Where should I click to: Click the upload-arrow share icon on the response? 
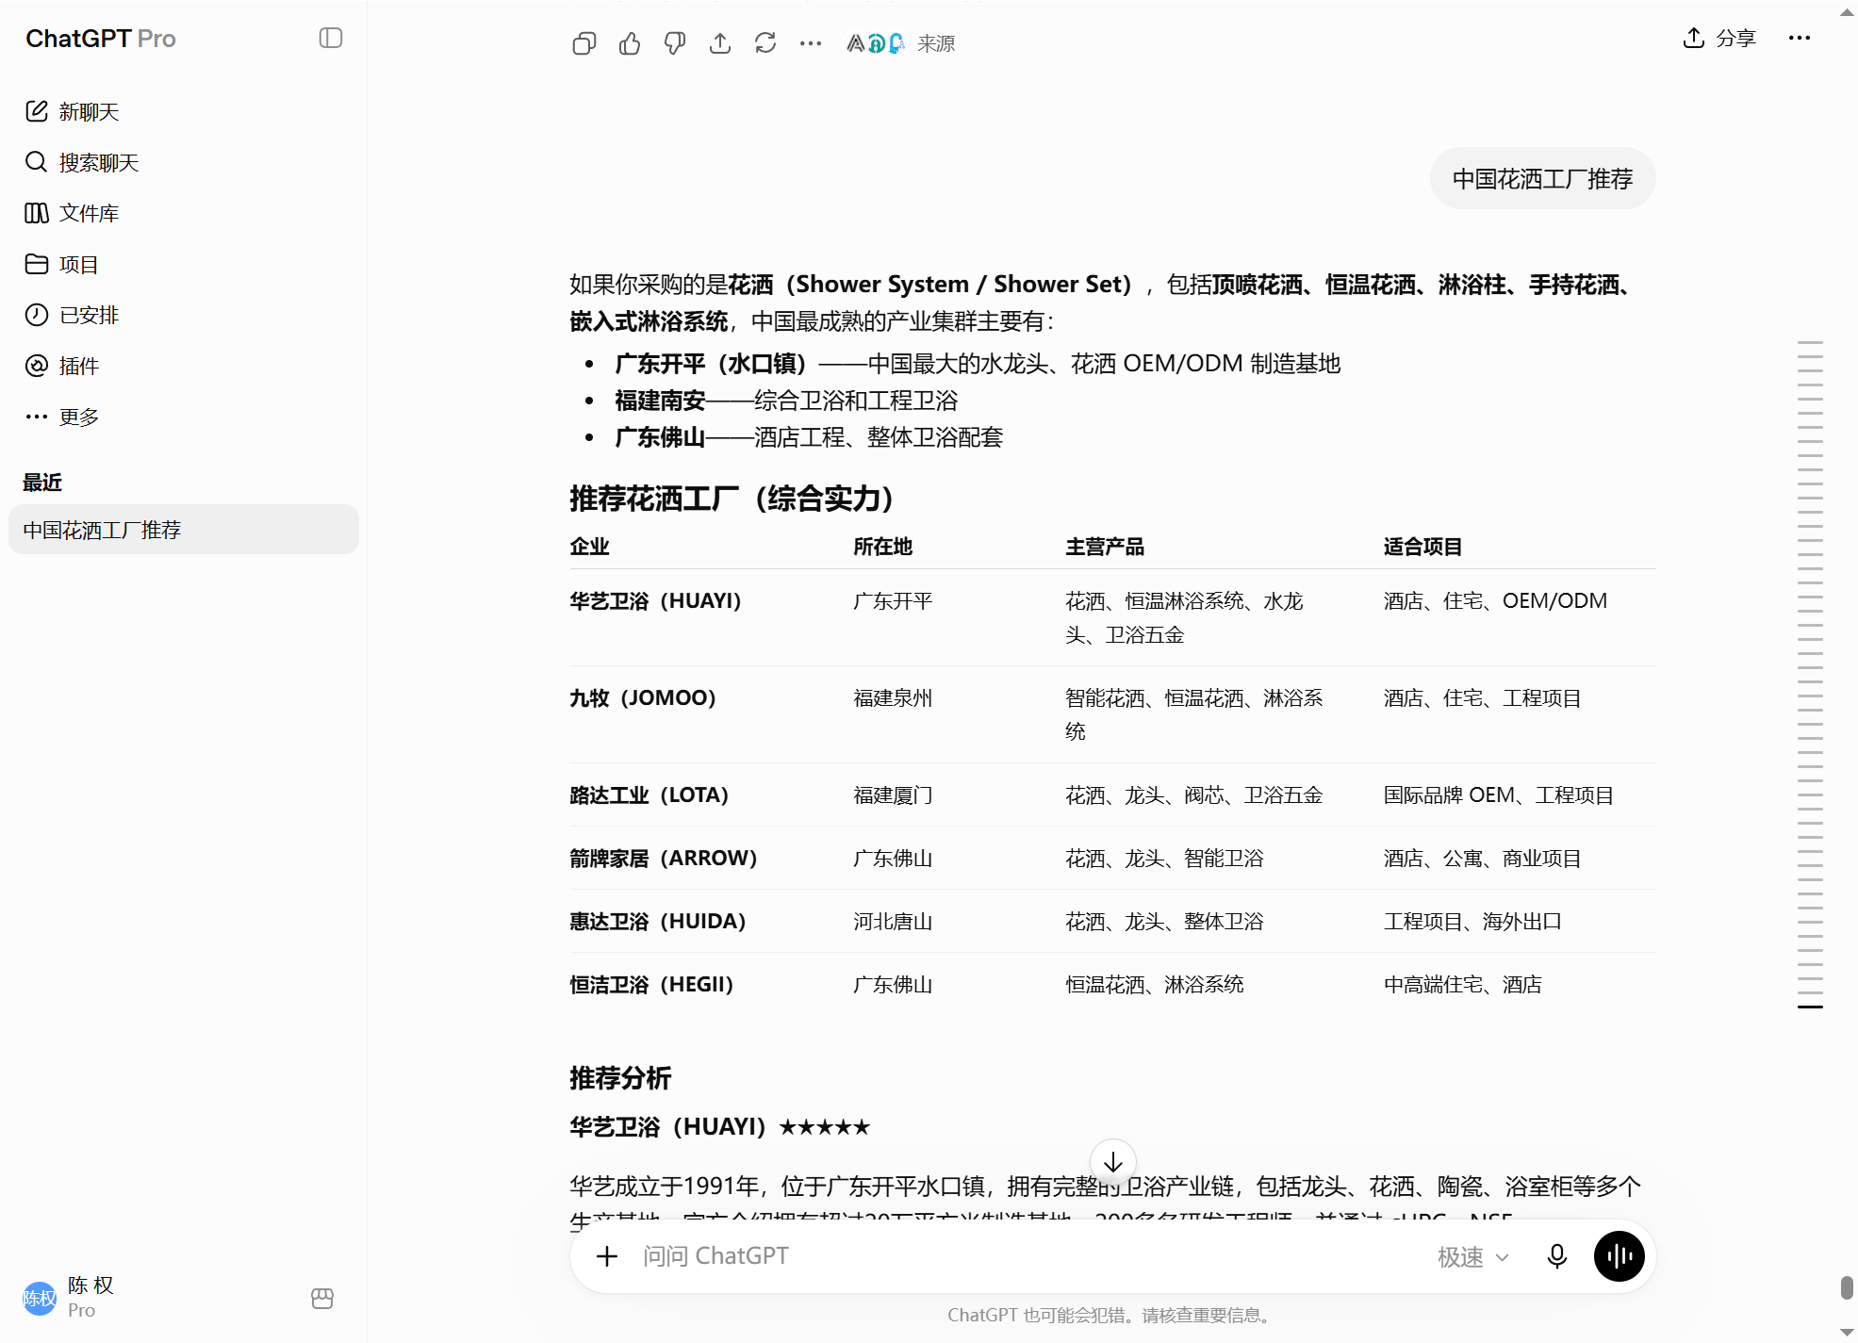[720, 43]
